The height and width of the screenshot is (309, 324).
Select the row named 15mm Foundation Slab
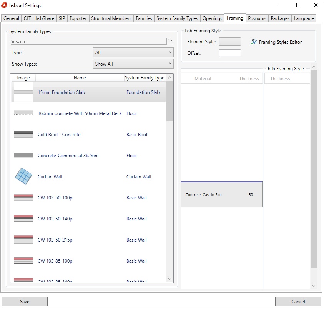88,92
